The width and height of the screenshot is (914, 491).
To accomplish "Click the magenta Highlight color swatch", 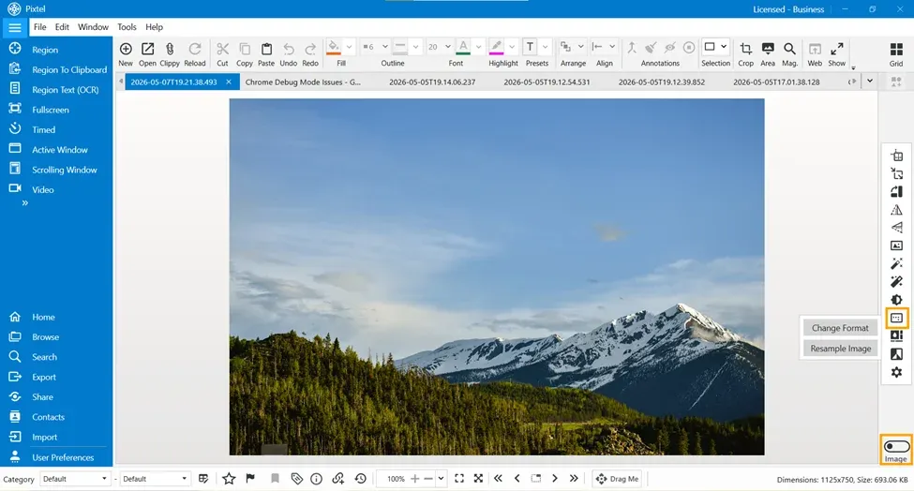I will [x=496, y=47].
